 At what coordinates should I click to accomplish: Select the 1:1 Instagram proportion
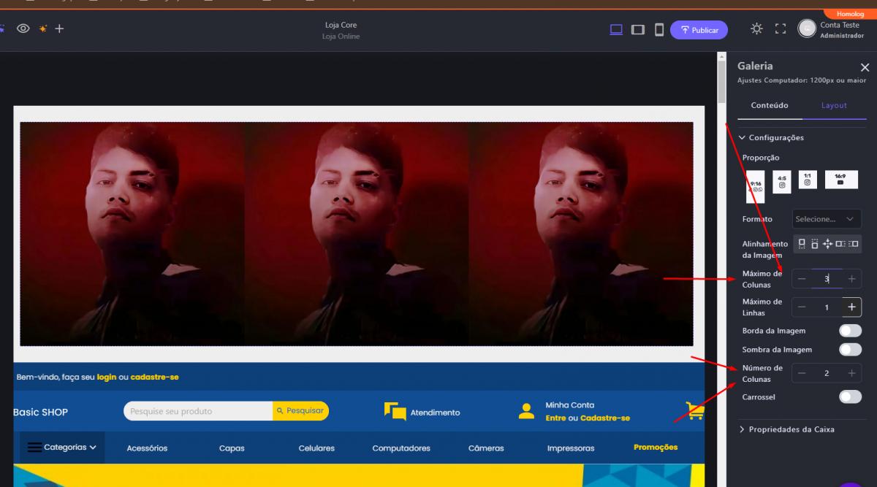click(x=807, y=180)
